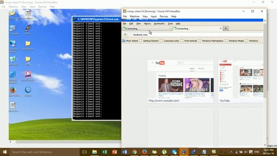Open Firefox Edit menu
Viewport: 277px width, 156px height.
131,23
